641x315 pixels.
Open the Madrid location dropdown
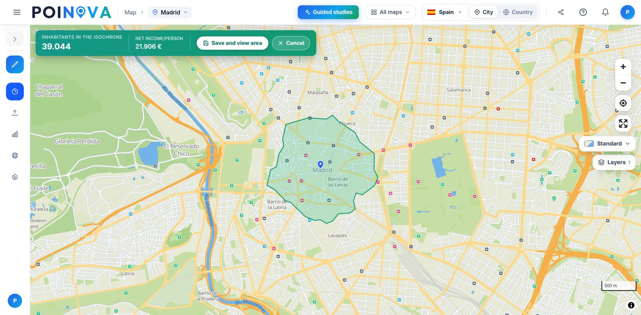pyautogui.click(x=170, y=12)
